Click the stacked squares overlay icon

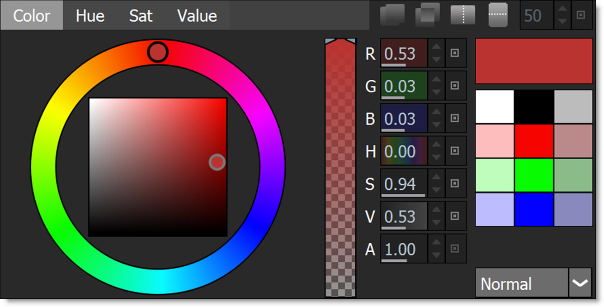pos(392,15)
